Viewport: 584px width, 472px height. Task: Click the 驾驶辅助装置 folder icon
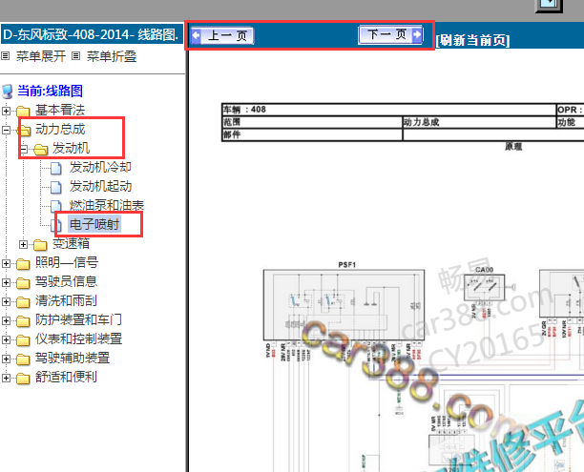(23, 359)
